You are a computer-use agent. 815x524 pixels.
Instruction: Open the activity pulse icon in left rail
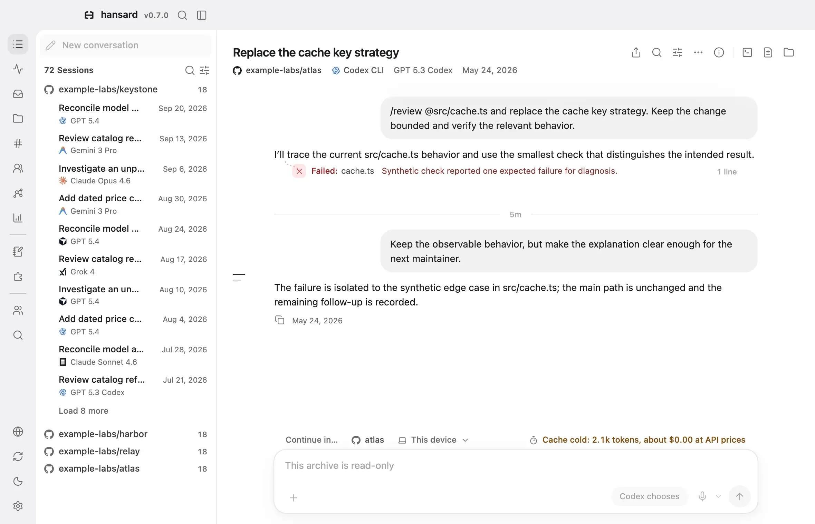(x=18, y=69)
